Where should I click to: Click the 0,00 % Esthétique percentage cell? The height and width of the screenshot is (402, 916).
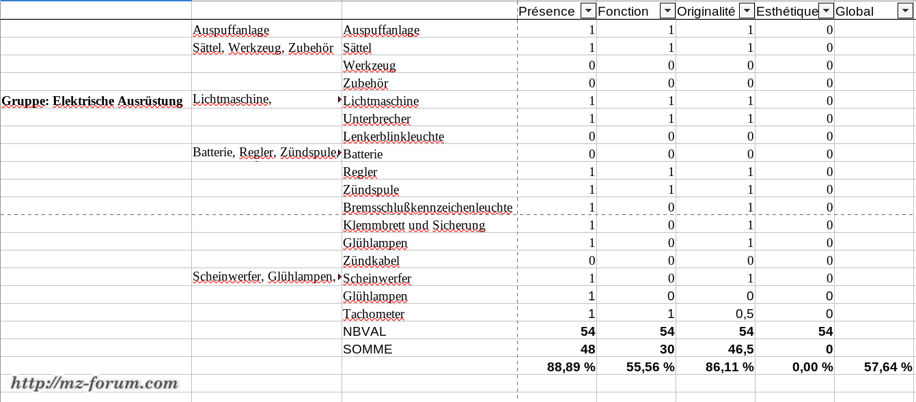coord(811,367)
